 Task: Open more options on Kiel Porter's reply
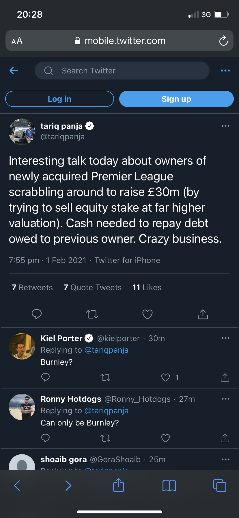coord(225,338)
